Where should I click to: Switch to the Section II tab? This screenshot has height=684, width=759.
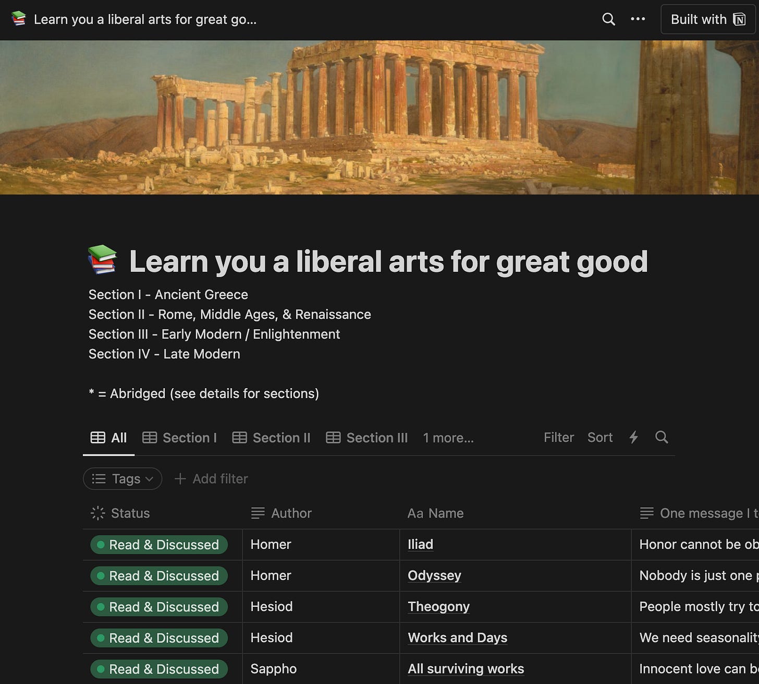272,438
